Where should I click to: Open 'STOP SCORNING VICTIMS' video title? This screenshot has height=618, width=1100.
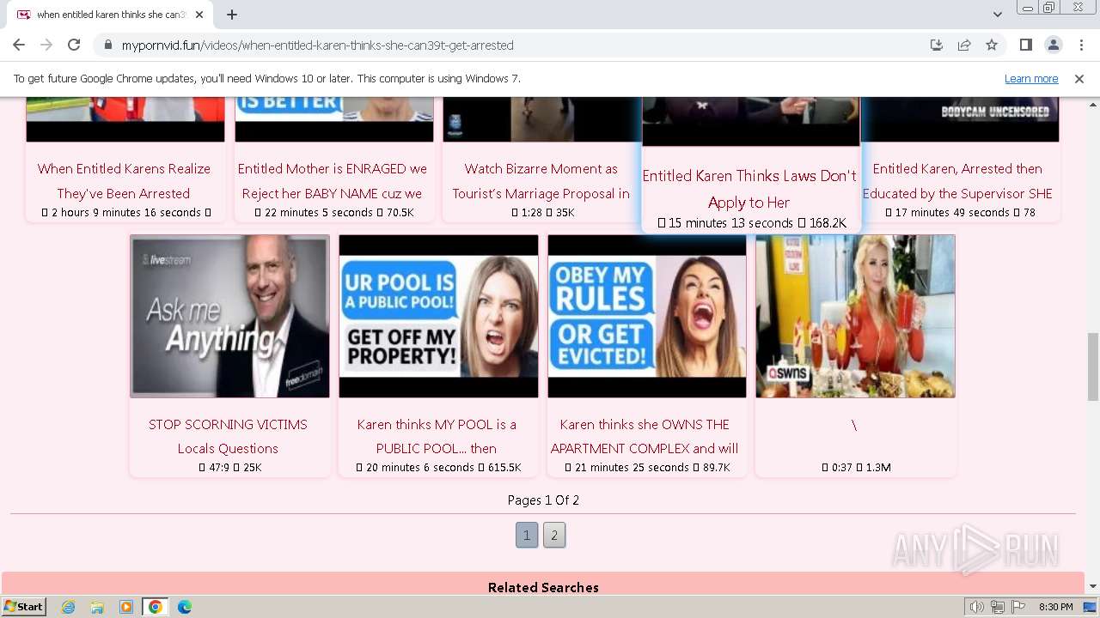tap(228, 436)
